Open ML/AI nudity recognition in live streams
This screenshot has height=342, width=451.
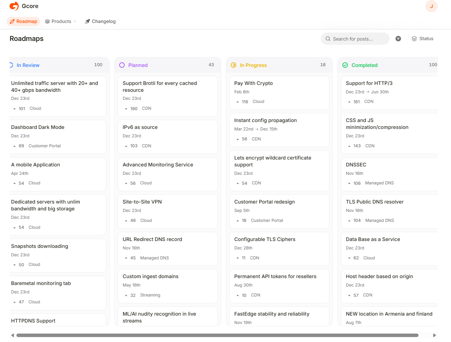(x=159, y=317)
